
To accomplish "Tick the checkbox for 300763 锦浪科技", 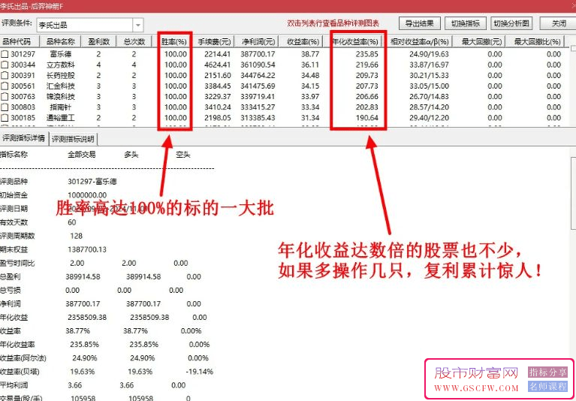I will pyautogui.click(x=4, y=97).
